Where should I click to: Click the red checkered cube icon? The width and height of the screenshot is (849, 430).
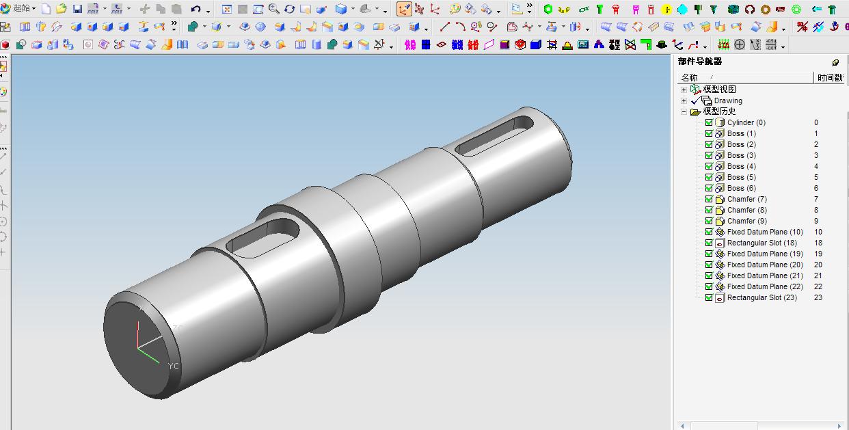click(520, 44)
